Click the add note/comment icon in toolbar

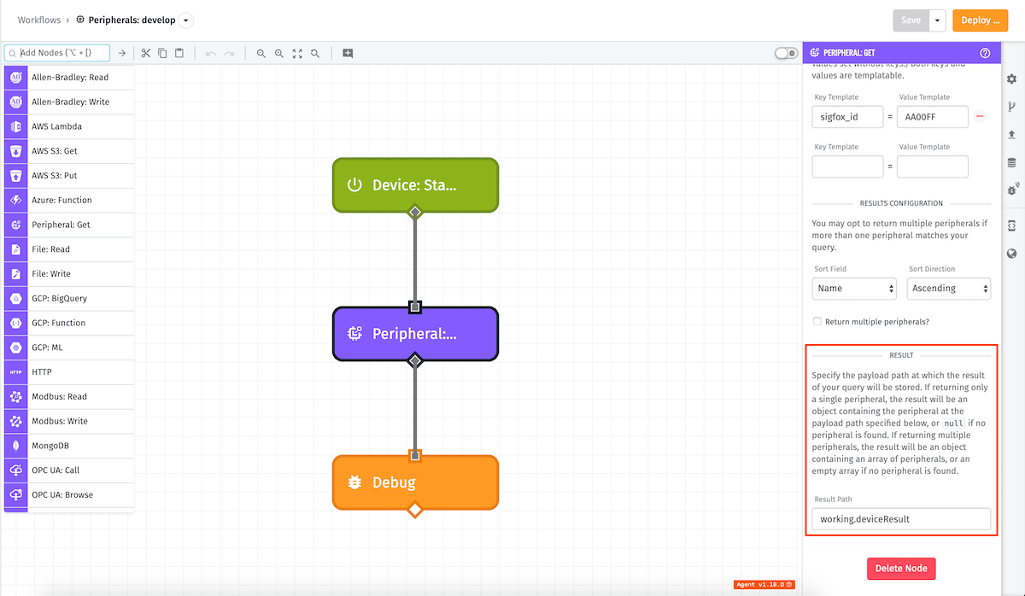pyautogui.click(x=348, y=53)
